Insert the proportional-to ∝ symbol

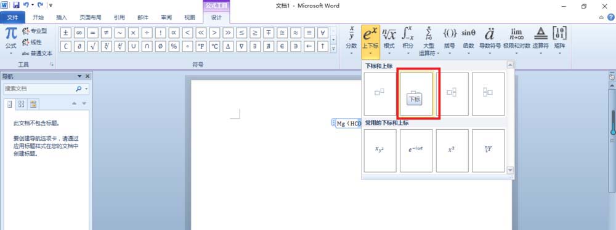[174, 33]
